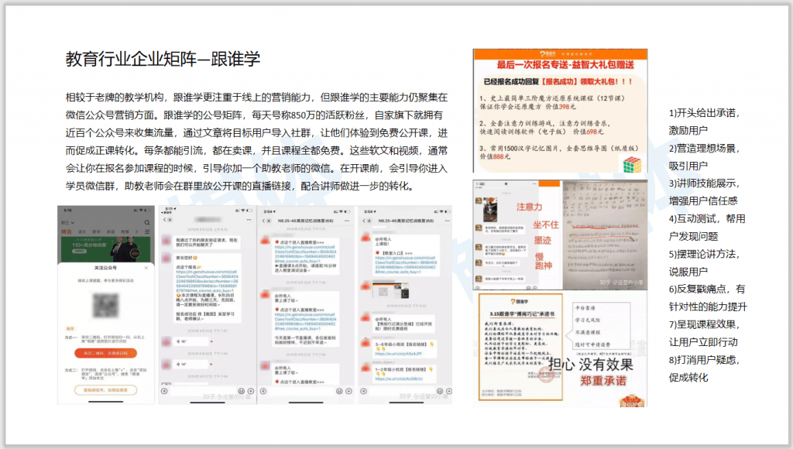Click the blurred QR code in the popup

[x=105, y=304]
